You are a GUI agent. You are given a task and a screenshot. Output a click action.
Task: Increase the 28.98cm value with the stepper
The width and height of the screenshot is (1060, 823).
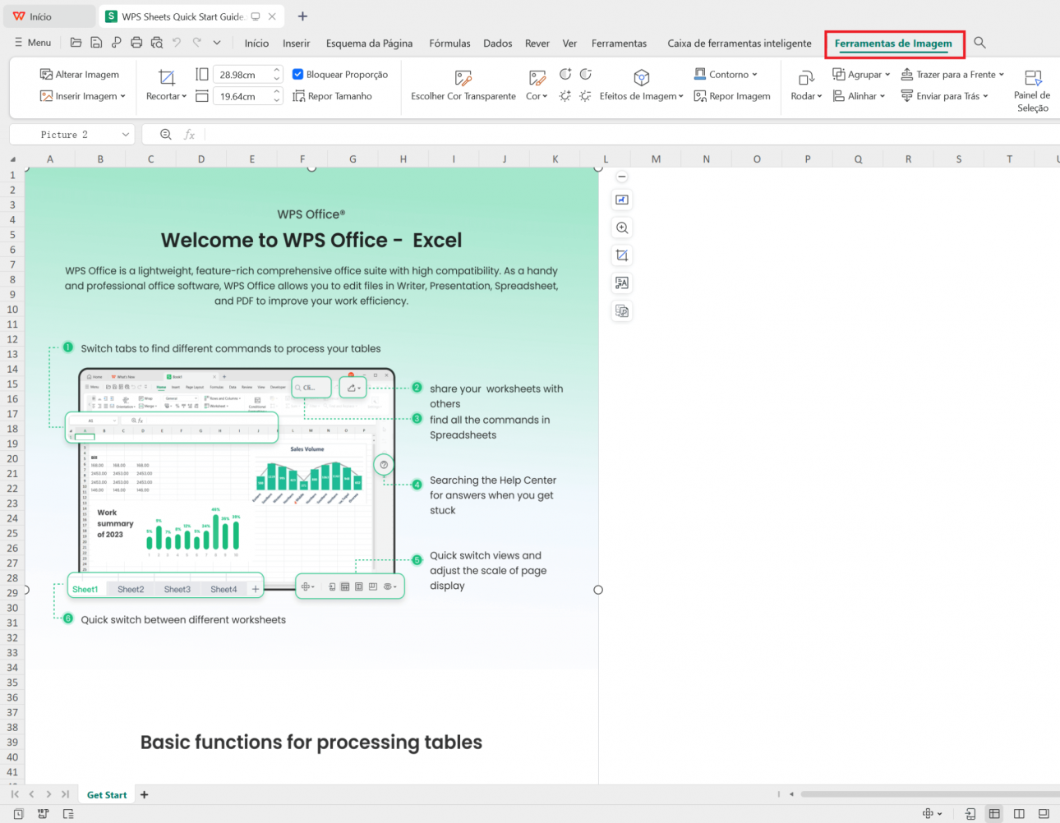click(x=277, y=71)
